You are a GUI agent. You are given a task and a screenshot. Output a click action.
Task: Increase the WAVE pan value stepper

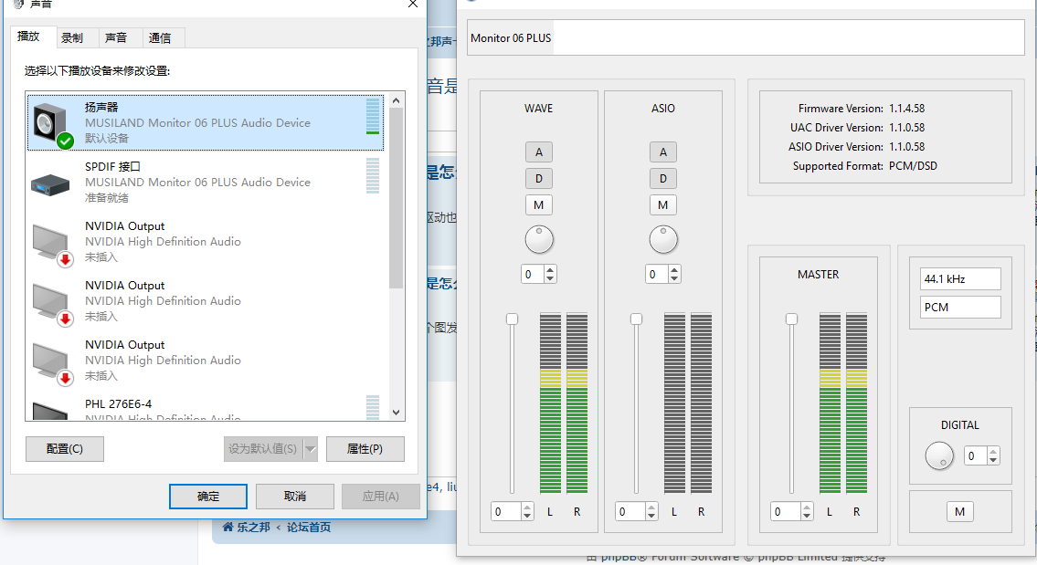point(550,270)
